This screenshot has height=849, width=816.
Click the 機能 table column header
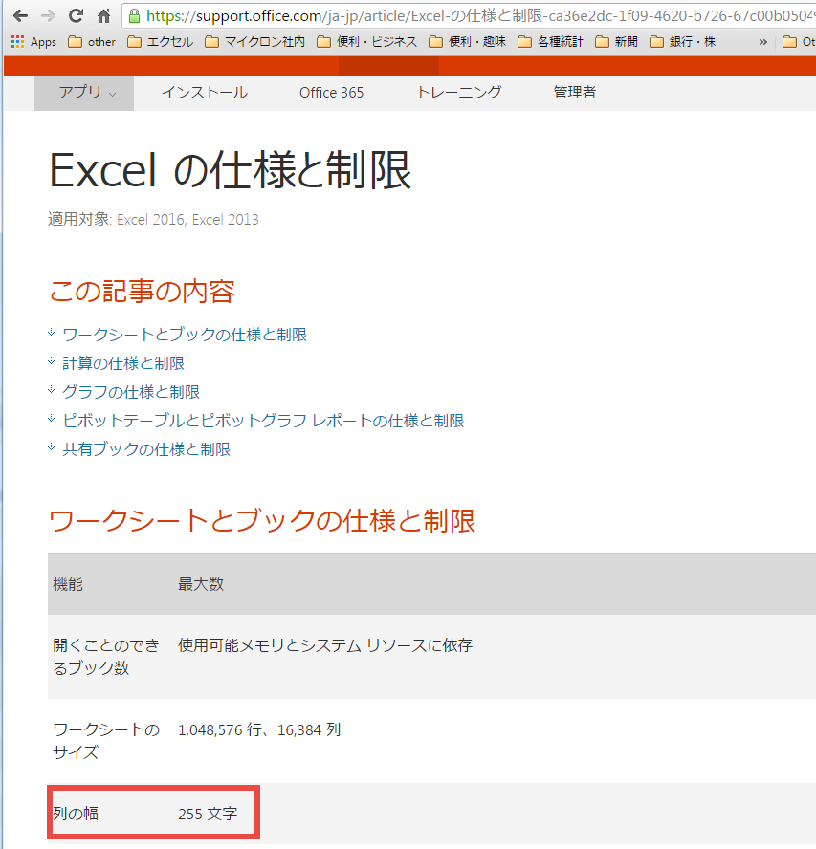[68, 584]
